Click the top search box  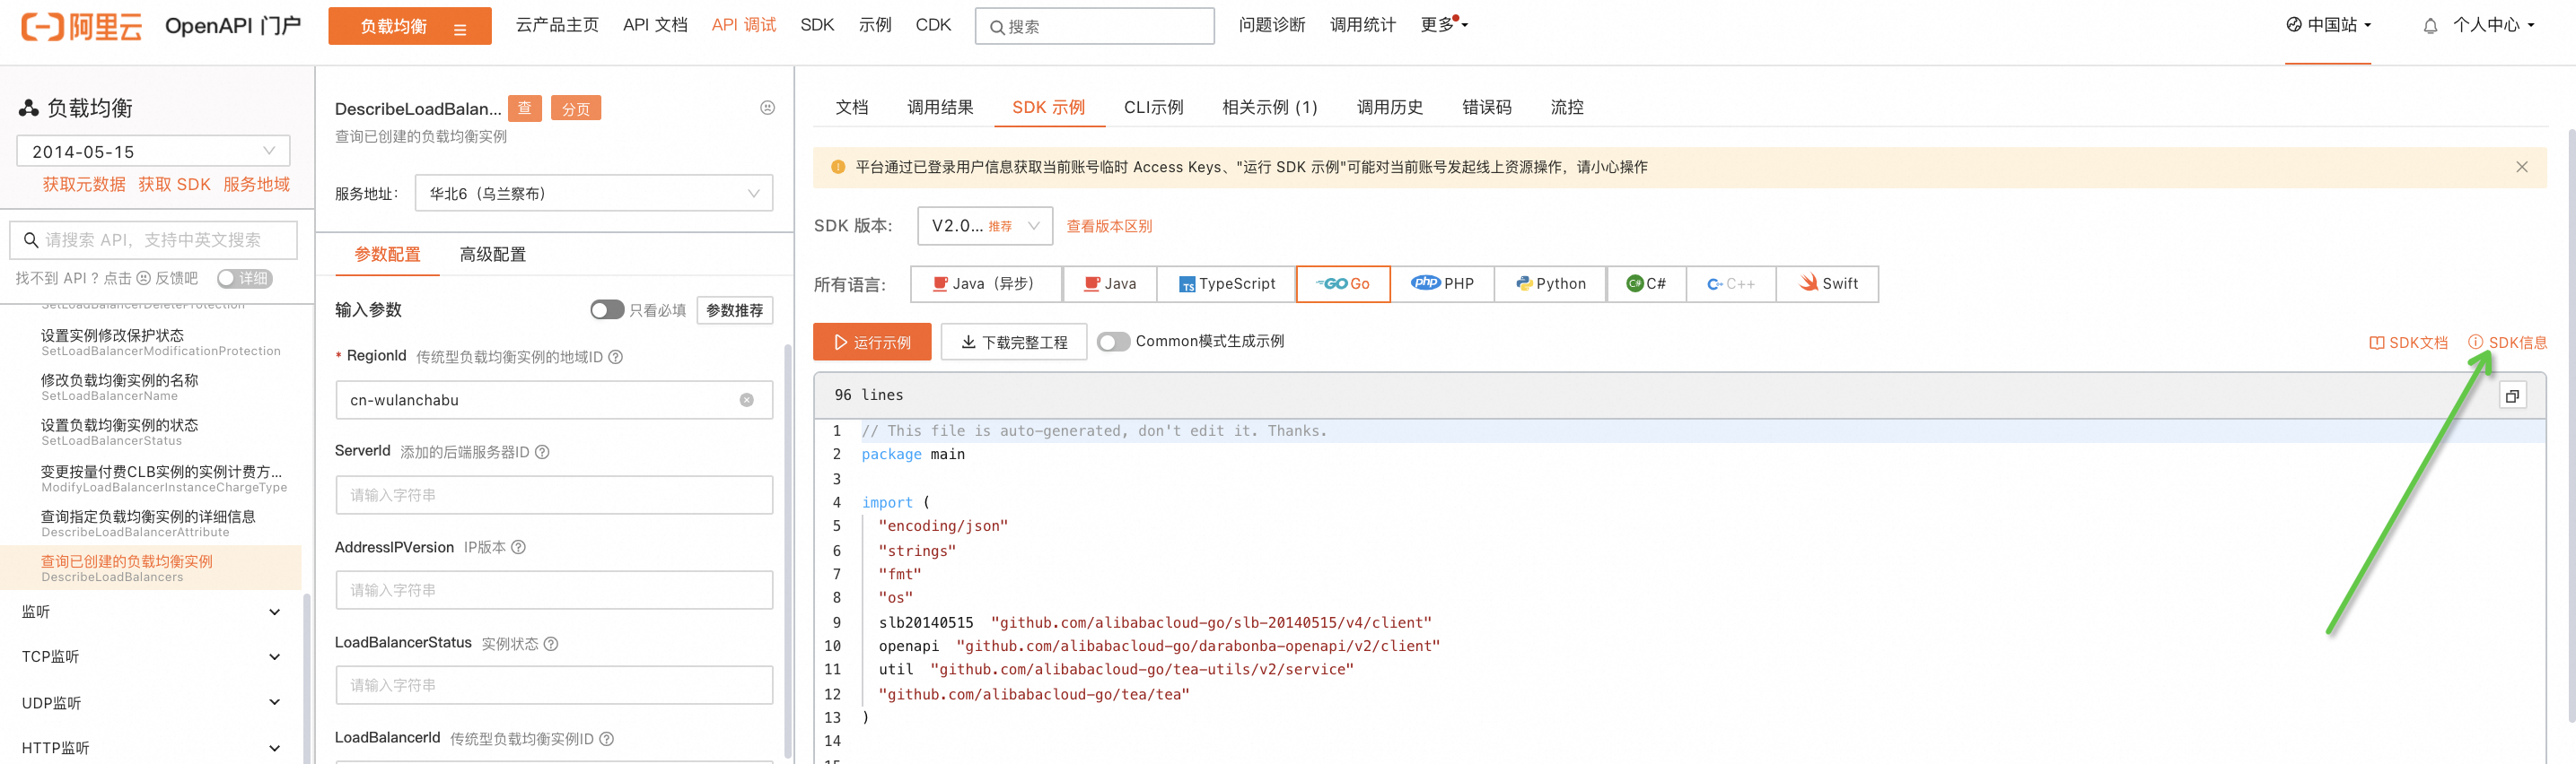pyautogui.click(x=1095, y=27)
